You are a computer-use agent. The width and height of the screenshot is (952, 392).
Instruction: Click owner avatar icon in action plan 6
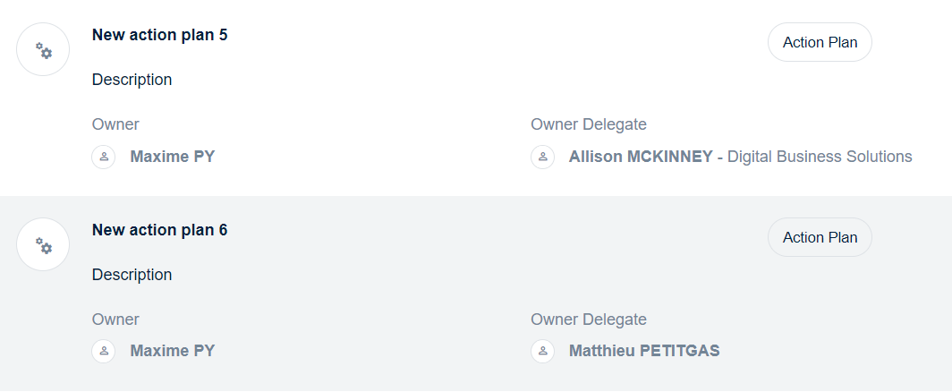(104, 351)
